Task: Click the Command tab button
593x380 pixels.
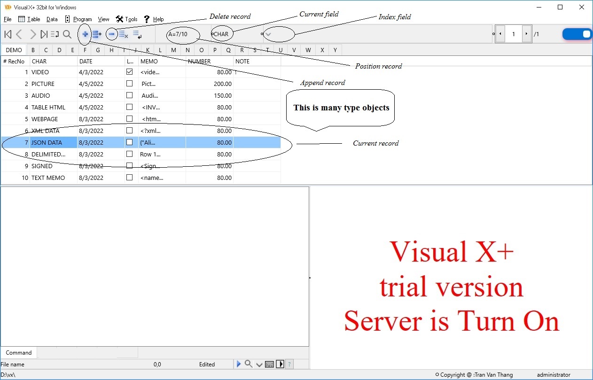Action: tap(19, 353)
